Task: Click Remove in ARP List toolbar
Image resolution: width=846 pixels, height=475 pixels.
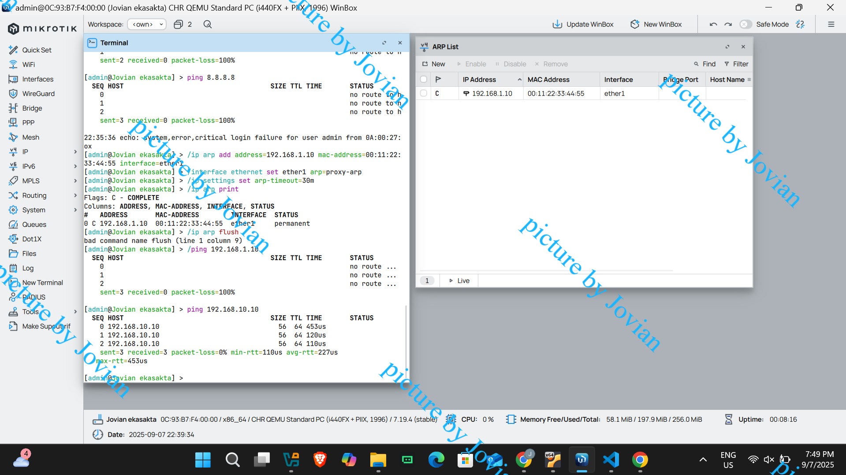Action: (551, 64)
